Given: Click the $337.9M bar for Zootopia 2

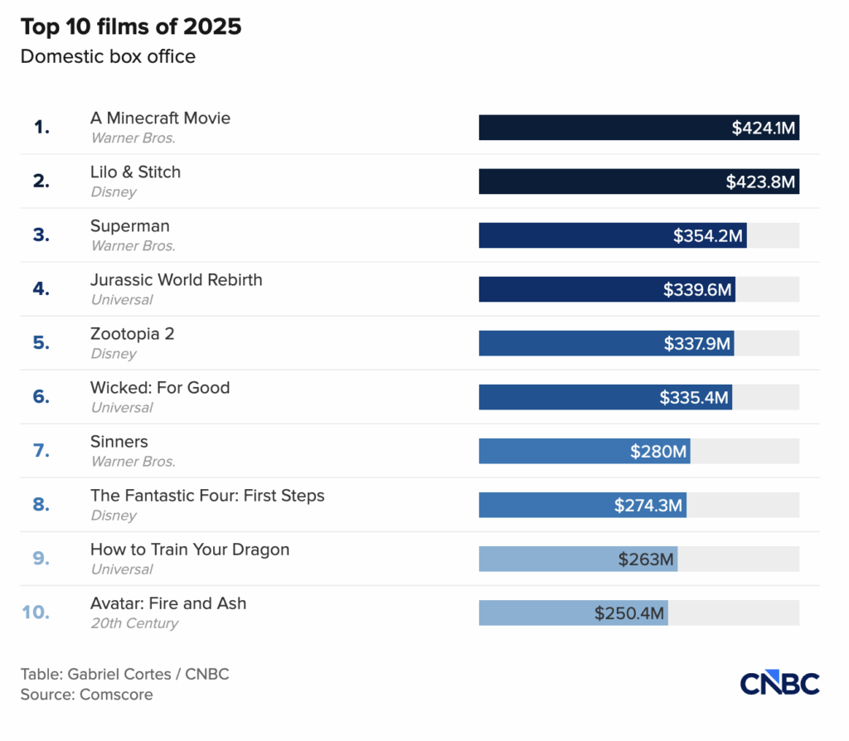Looking at the screenshot, I should click(x=606, y=343).
